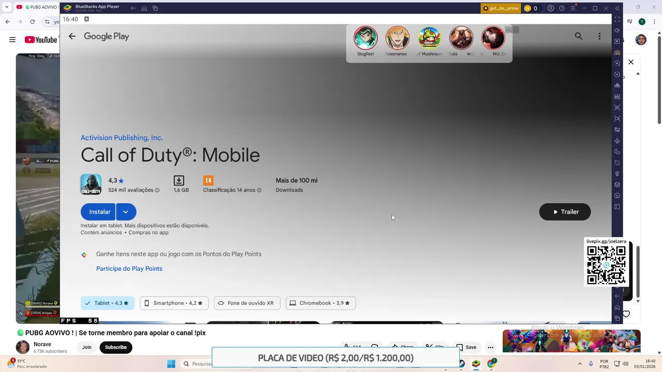Open Google Play search

coord(579,36)
